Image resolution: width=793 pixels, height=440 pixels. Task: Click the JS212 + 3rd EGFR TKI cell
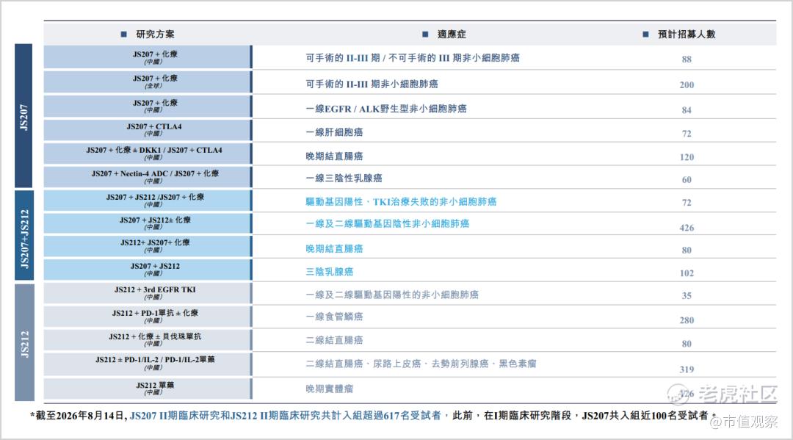click(x=148, y=293)
